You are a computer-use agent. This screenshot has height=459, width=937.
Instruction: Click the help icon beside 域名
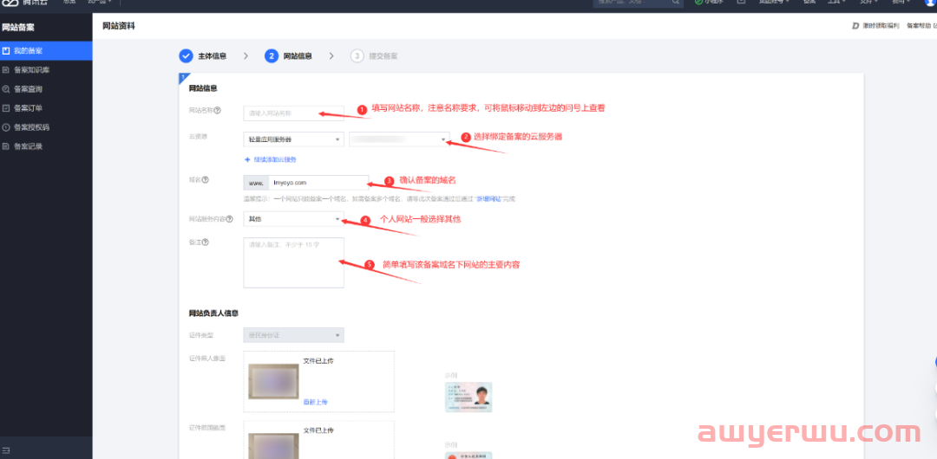tap(205, 179)
